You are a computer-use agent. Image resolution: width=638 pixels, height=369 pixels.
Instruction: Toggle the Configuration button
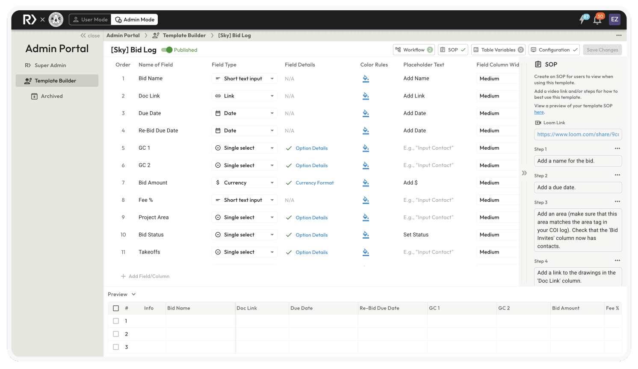click(554, 50)
